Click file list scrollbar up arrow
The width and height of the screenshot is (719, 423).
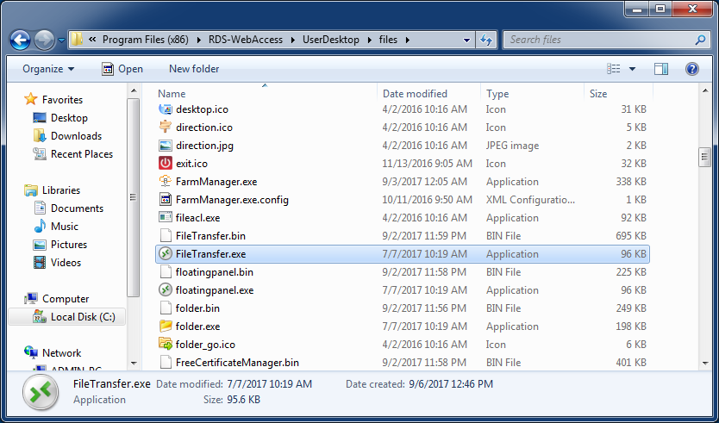point(705,91)
